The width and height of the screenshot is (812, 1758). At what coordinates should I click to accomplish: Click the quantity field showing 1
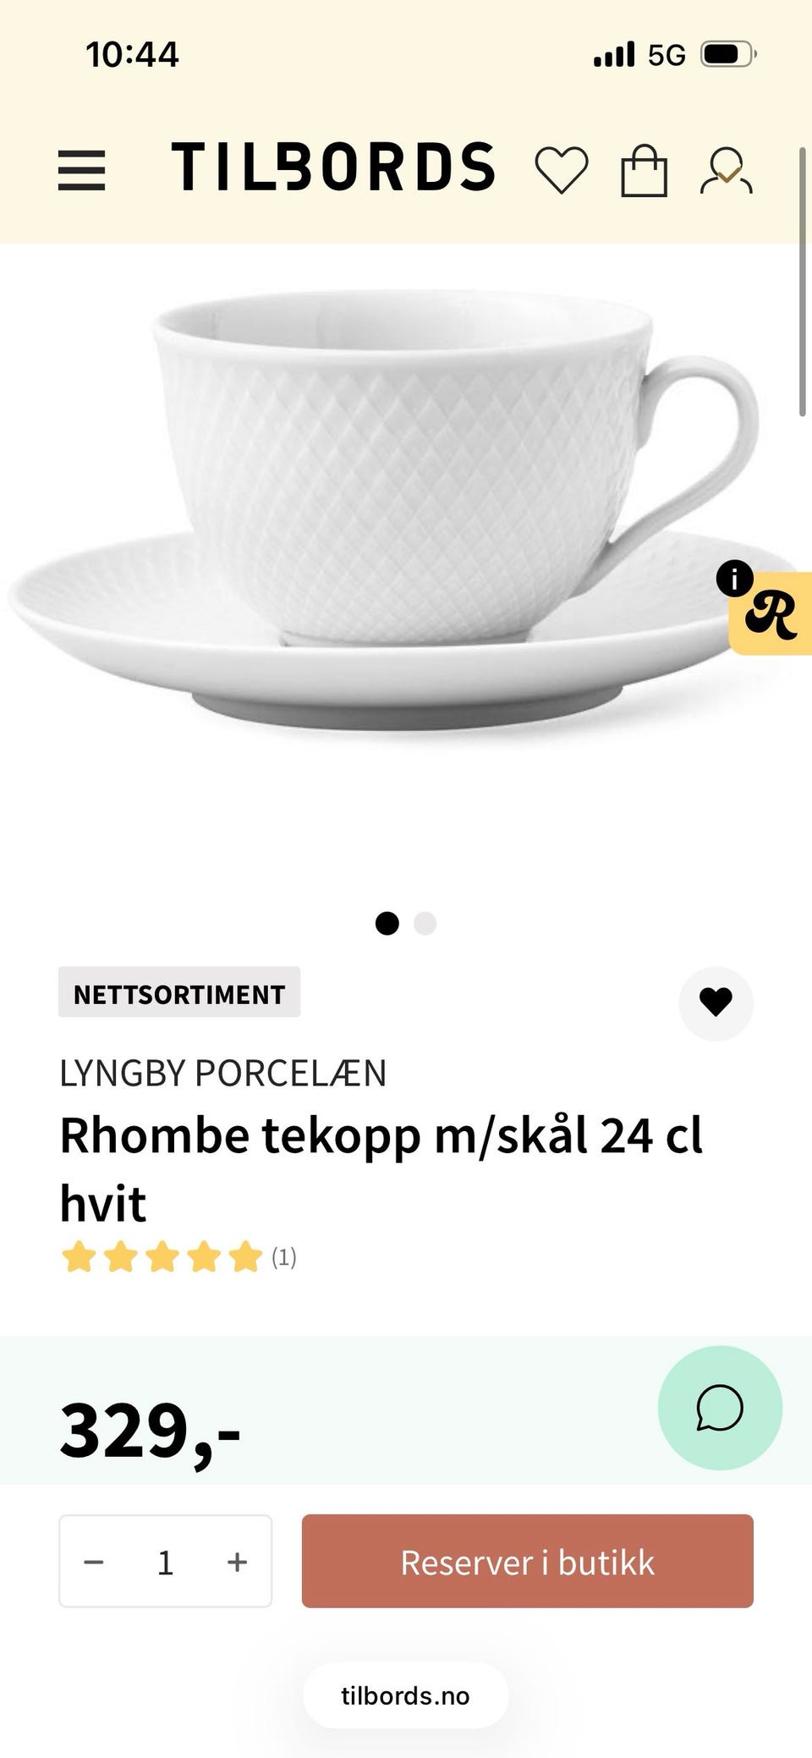[166, 1562]
